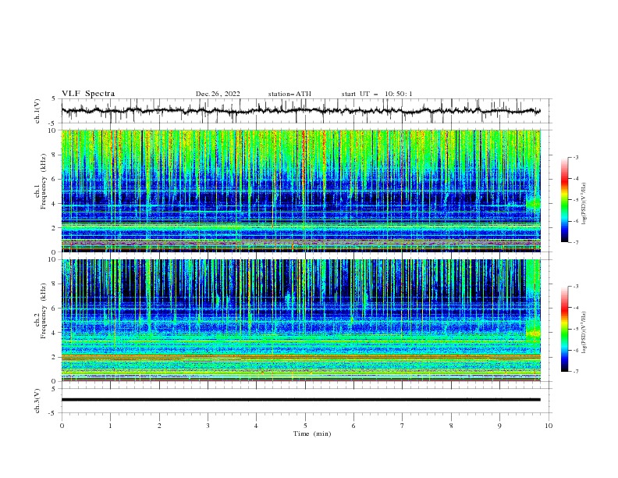Click the '-3' label on lower color scale

(x=575, y=287)
